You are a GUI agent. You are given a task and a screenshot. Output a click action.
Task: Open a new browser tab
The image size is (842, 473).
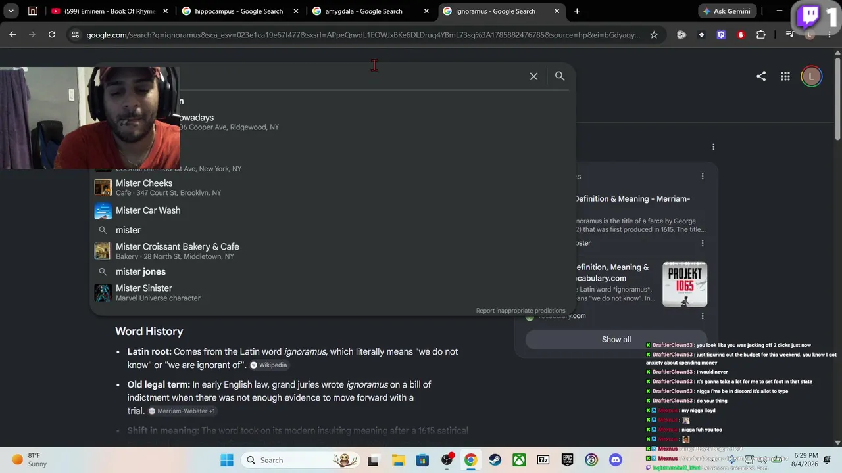577,11
